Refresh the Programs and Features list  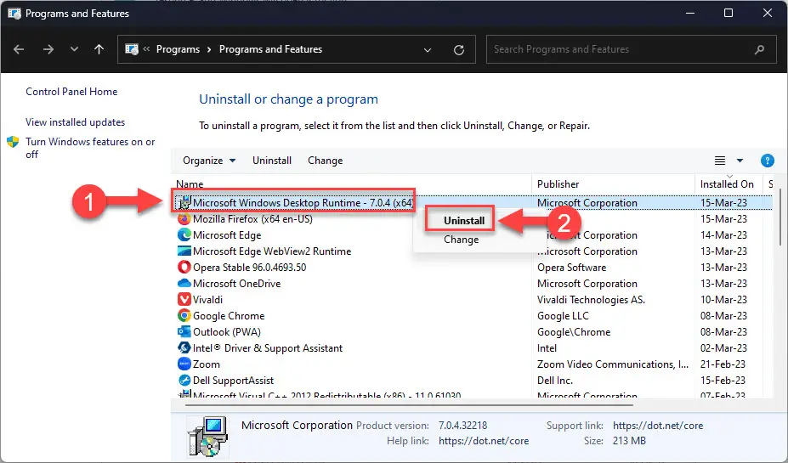click(x=459, y=50)
